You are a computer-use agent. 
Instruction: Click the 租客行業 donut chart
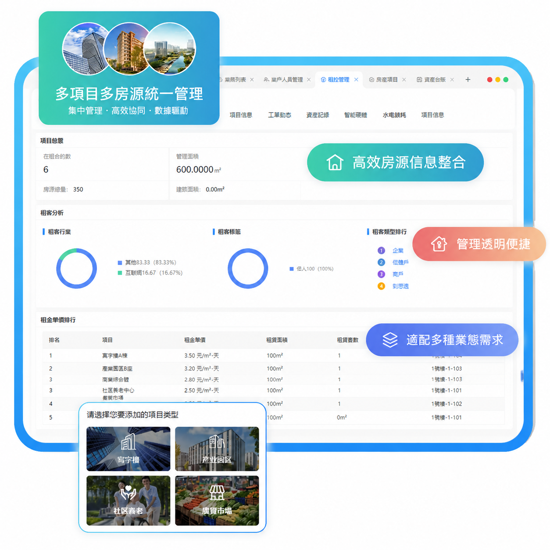click(x=76, y=268)
